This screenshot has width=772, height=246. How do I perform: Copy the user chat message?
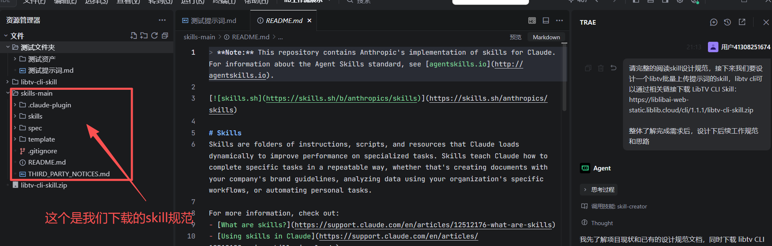click(x=588, y=68)
